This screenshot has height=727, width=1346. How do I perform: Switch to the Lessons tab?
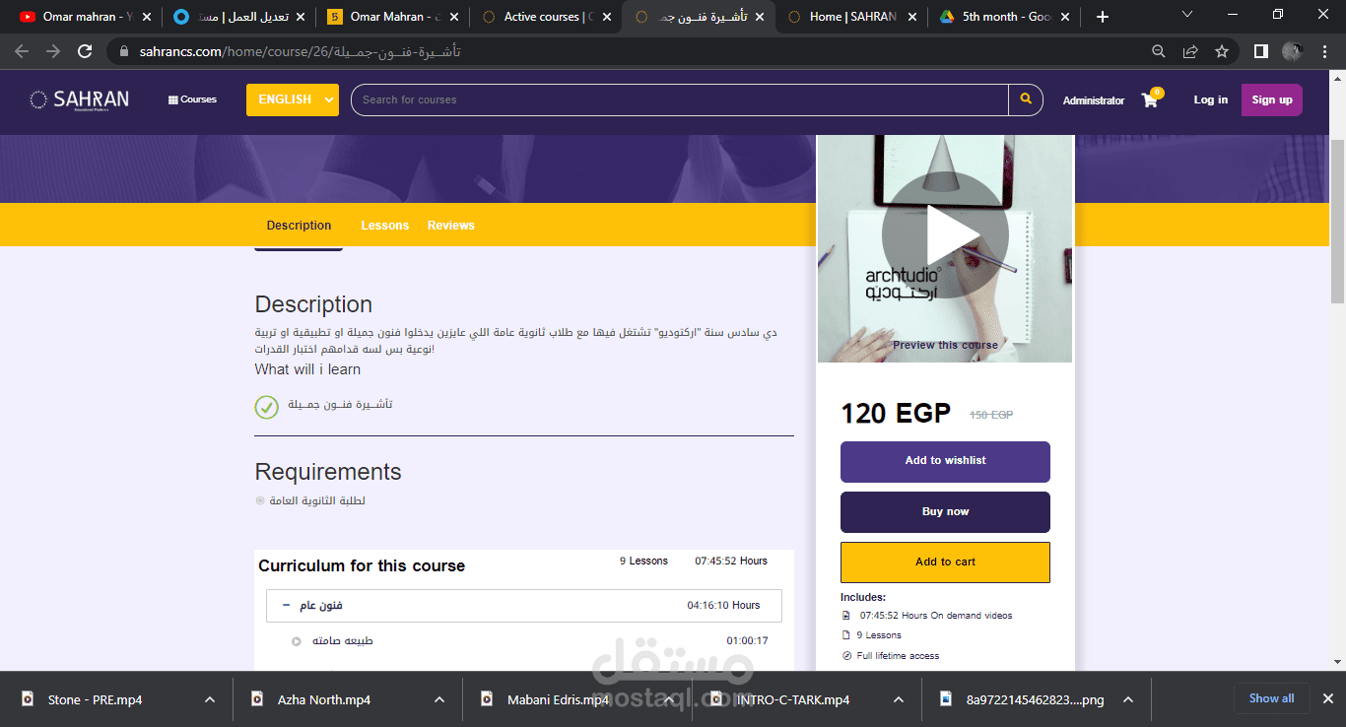pos(384,226)
